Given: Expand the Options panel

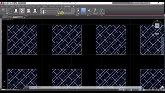Looking at the screenshot, I should coord(89,15).
